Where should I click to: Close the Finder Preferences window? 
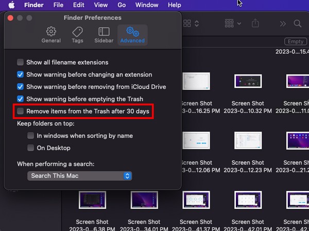pyautogui.click(x=10, y=18)
